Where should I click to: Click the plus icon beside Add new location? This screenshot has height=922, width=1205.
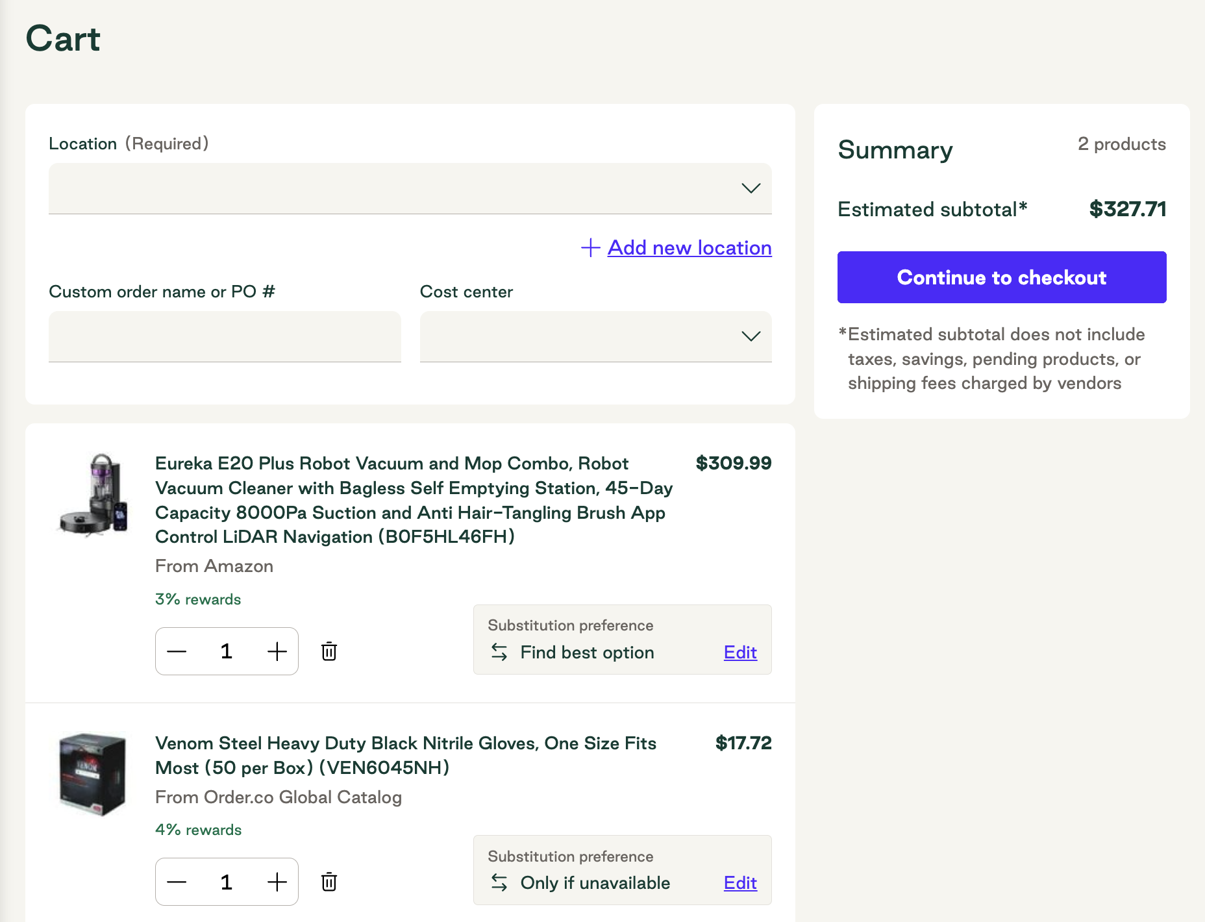[590, 247]
